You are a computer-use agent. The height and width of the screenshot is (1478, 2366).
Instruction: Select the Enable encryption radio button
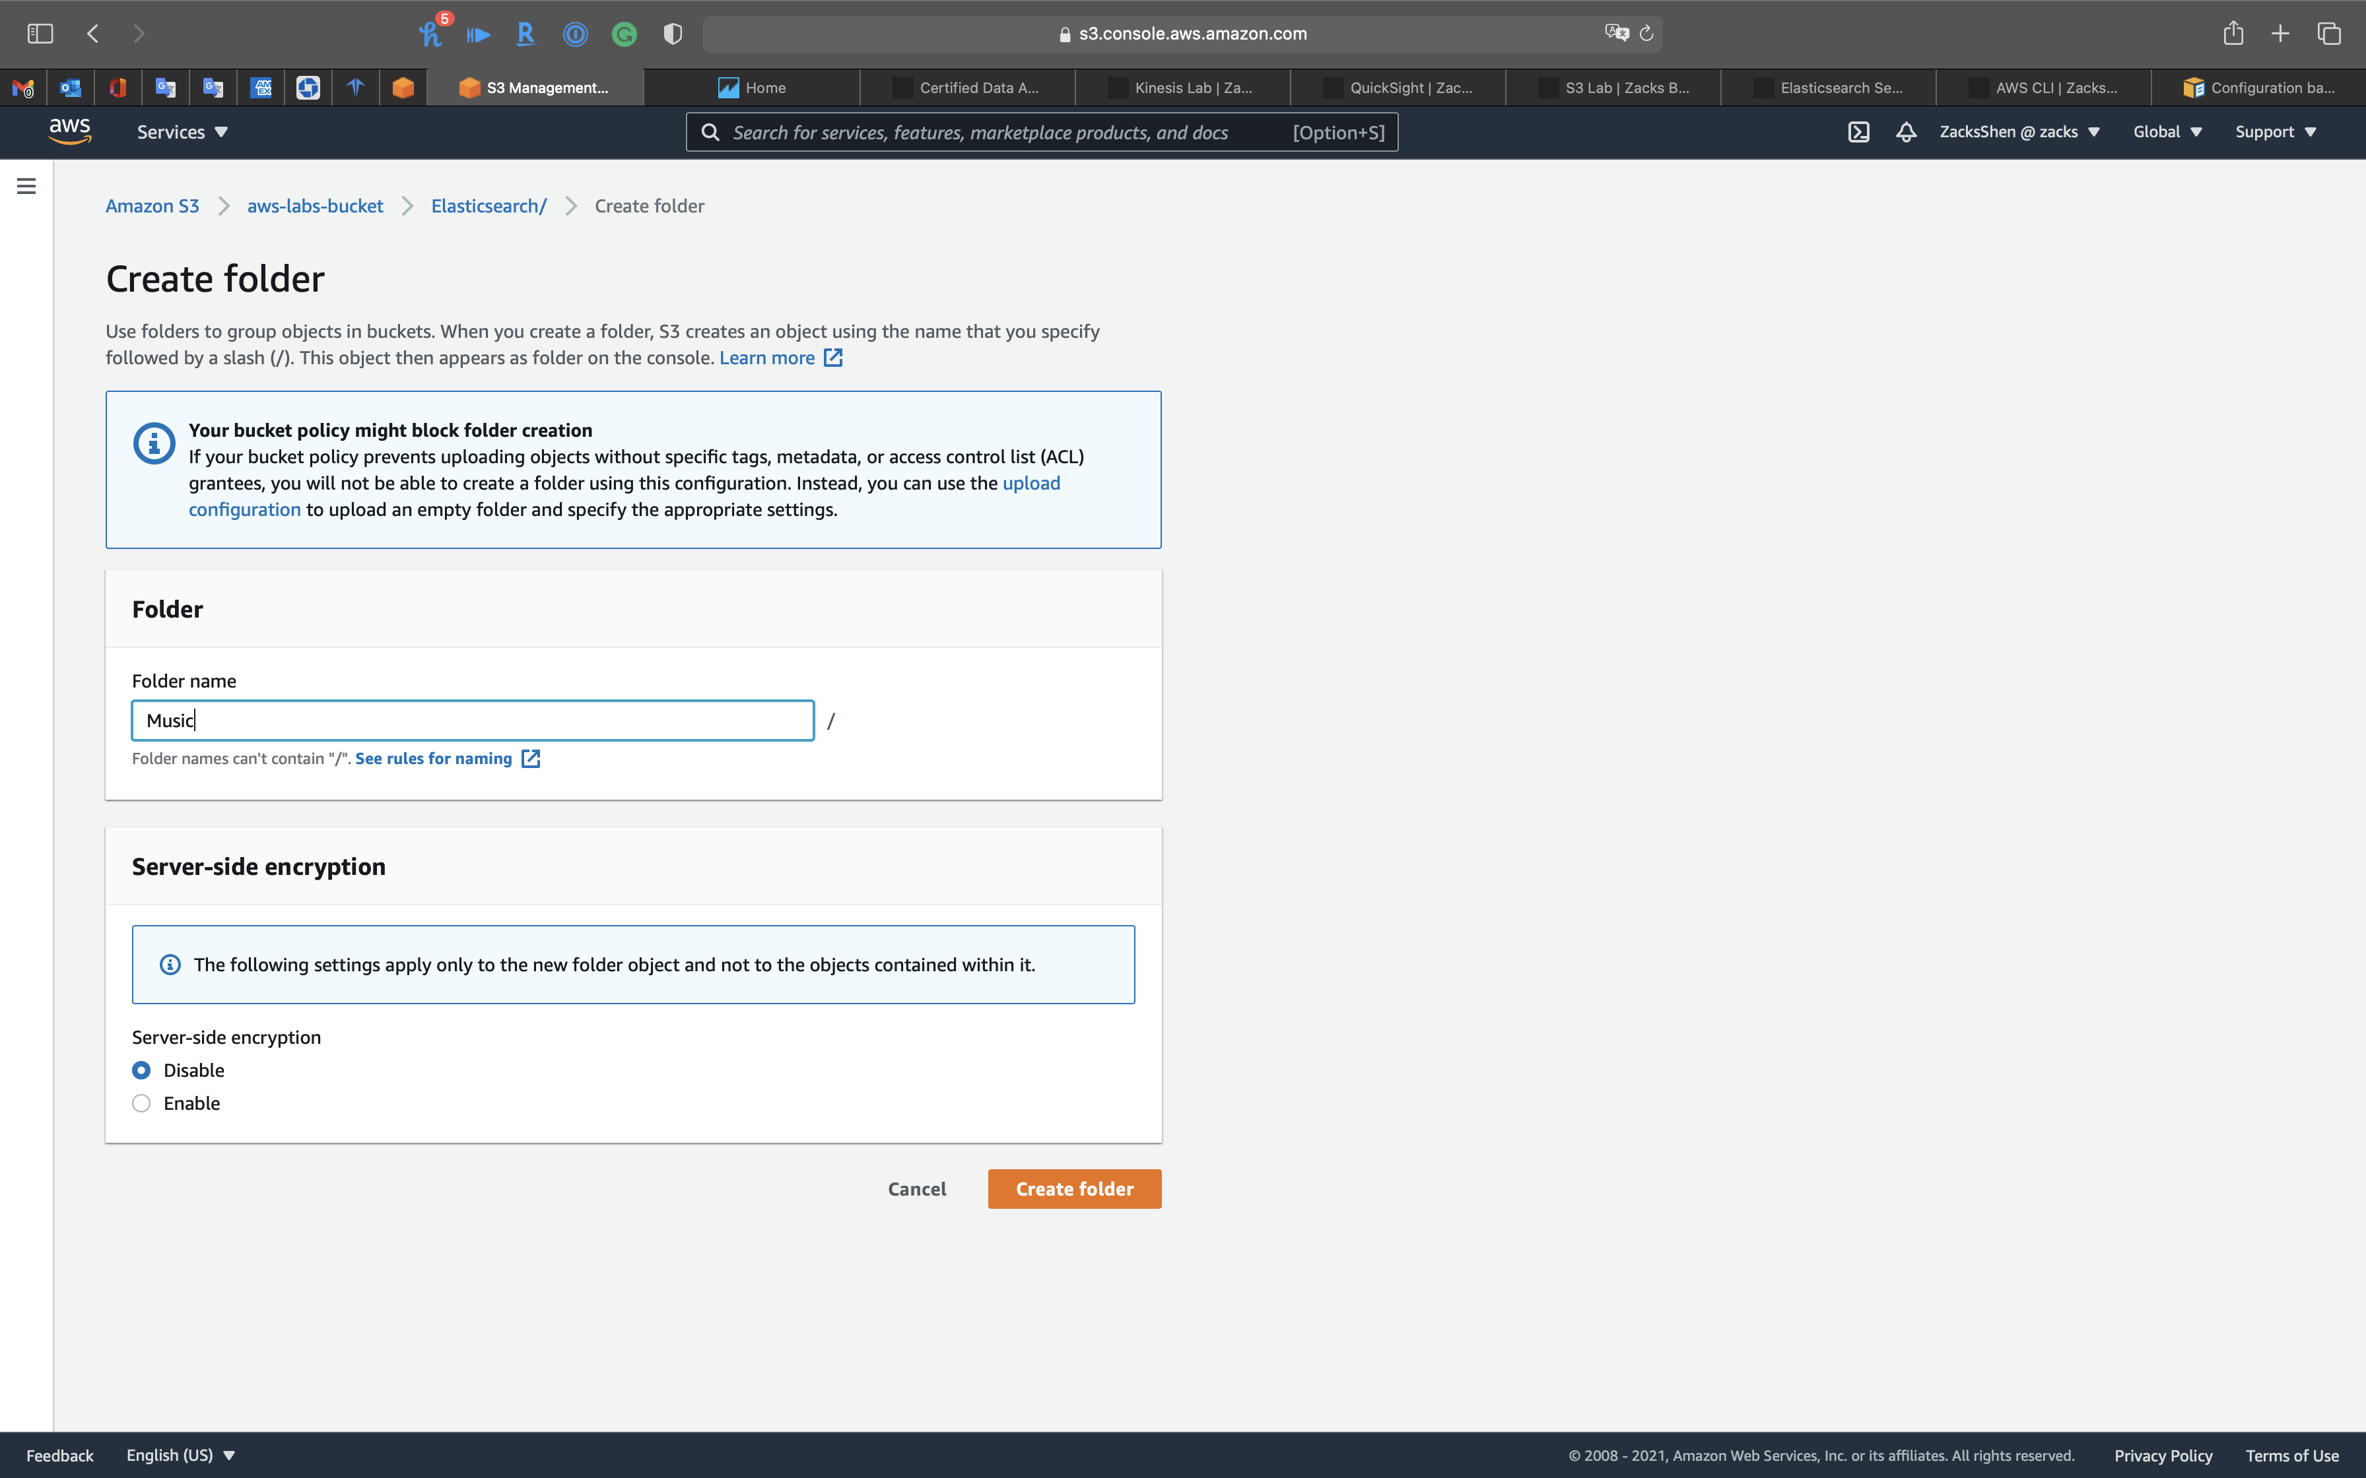click(142, 1104)
